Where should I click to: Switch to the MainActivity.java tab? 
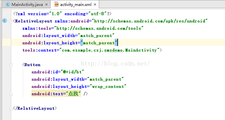click(x=27, y=5)
